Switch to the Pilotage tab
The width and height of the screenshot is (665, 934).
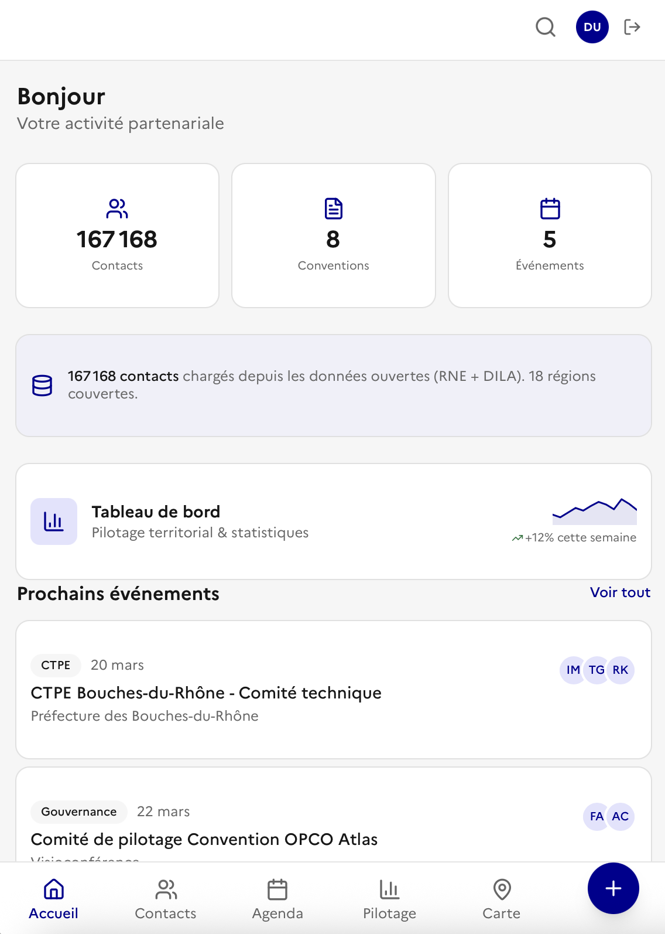click(389, 899)
